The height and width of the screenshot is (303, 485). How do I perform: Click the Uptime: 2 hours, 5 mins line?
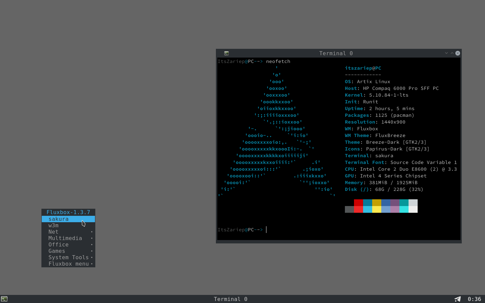[380, 108]
